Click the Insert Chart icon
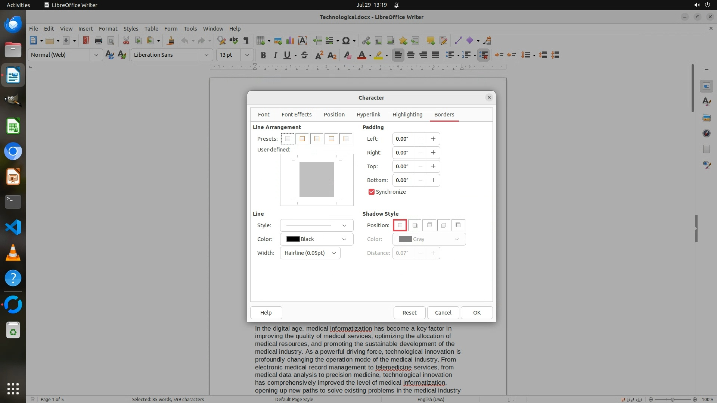The image size is (717, 403). click(290, 41)
